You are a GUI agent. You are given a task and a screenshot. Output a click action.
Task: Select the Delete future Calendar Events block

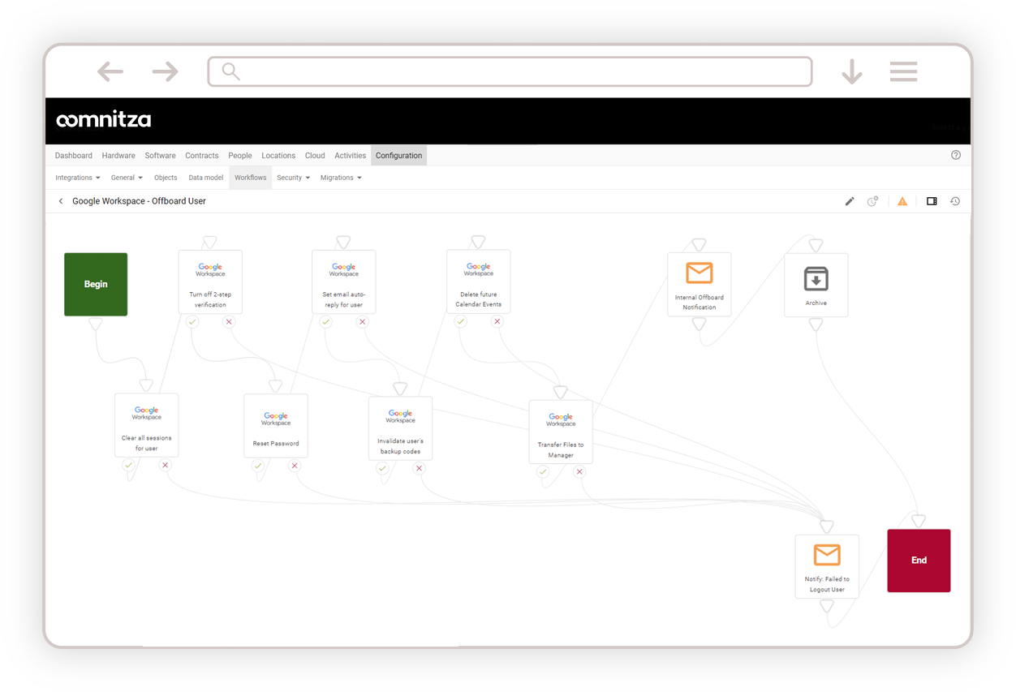(x=479, y=282)
